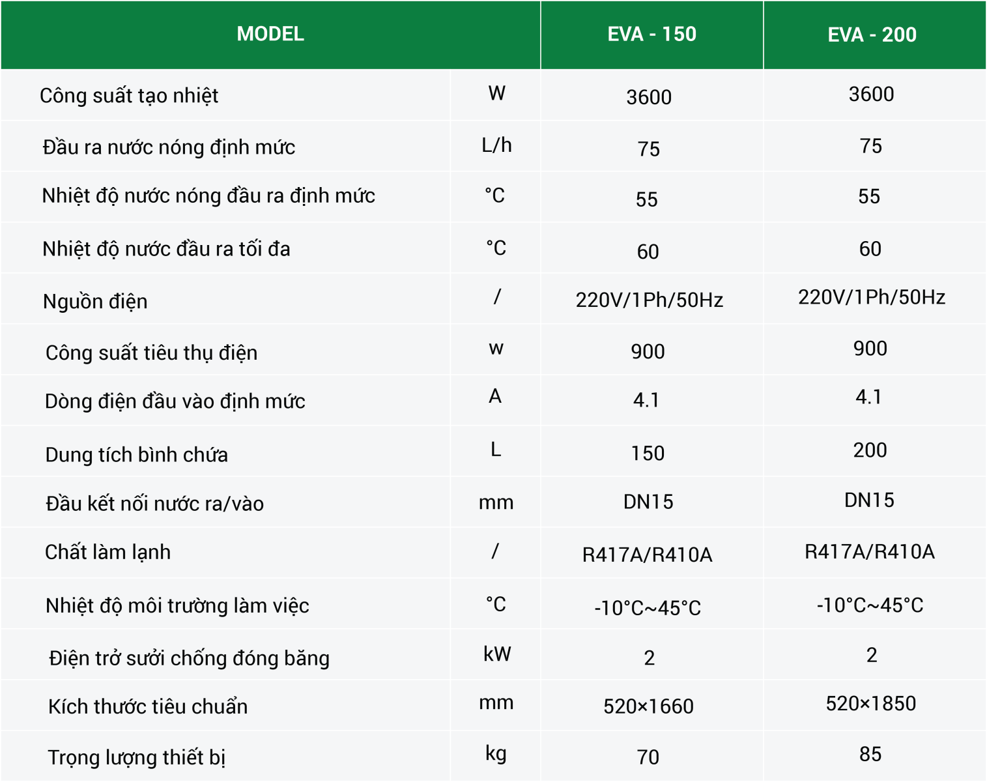Image resolution: width=987 pixels, height=782 pixels.
Task: Select the EVA - 150 column header
Action: tap(651, 34)
